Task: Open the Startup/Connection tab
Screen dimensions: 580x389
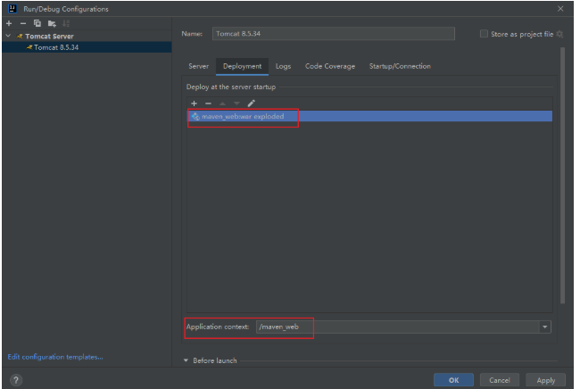Action: coord(400,66)
